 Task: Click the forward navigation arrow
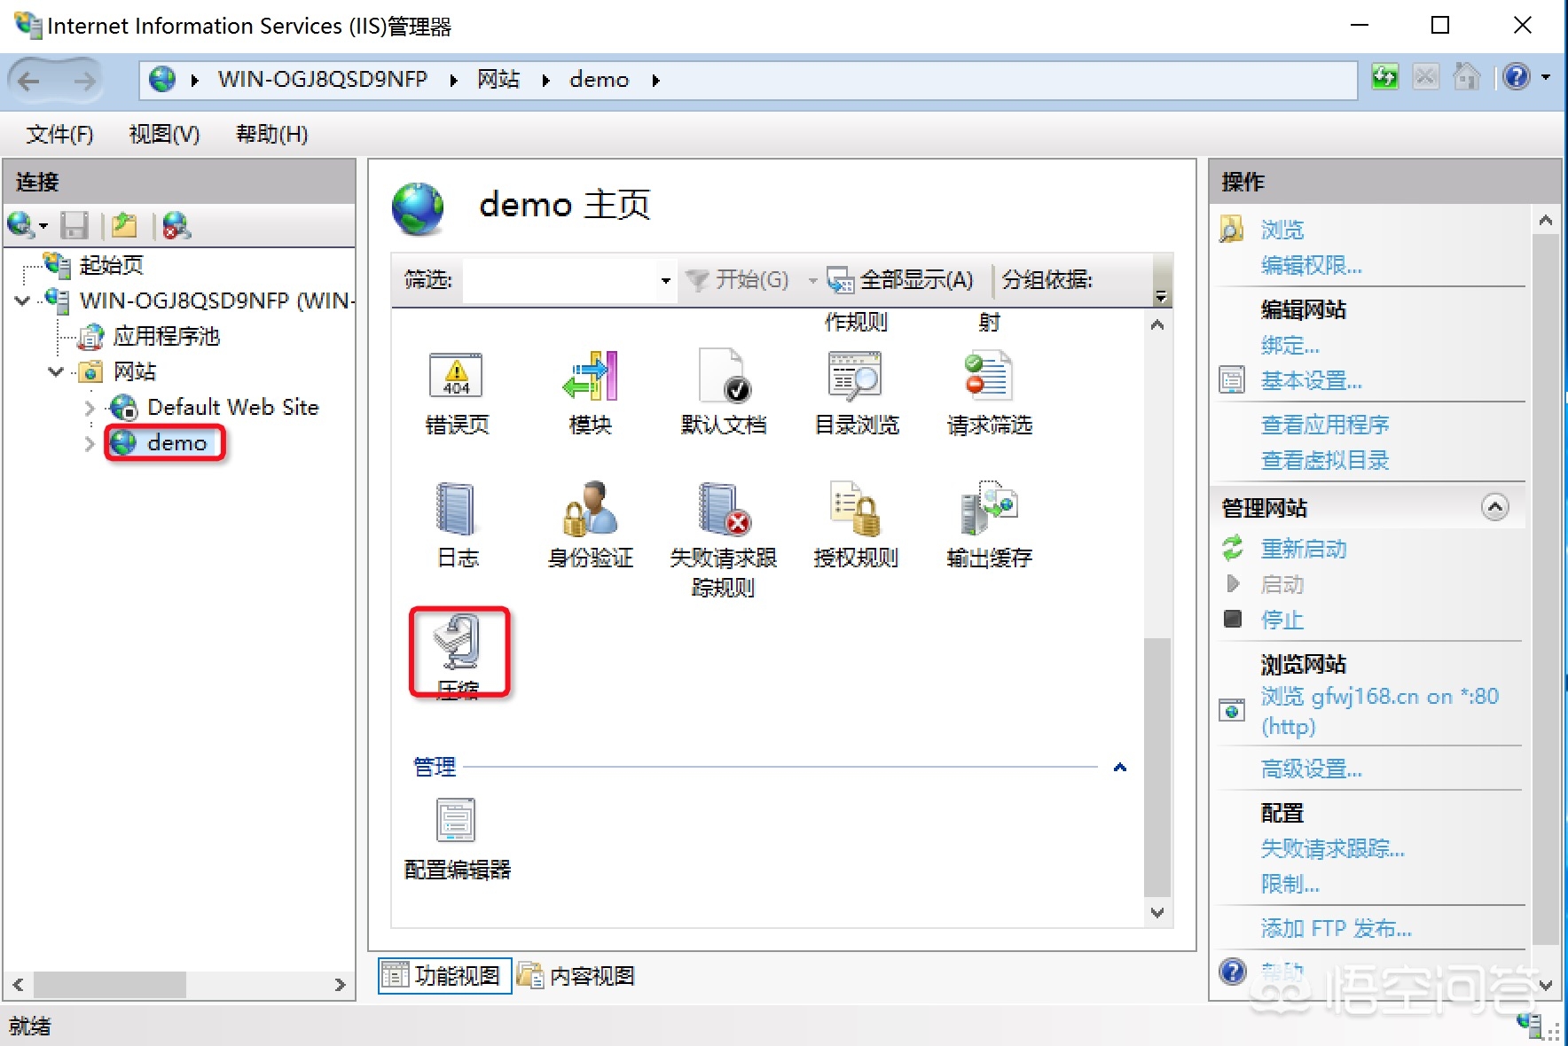click(x=84, y=82)
